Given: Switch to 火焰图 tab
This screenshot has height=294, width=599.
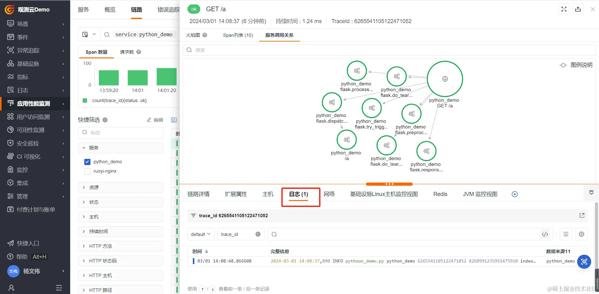Looking at the screenshot, I should (193, 35).
